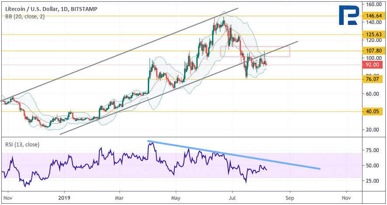Click the Sep label on time axis
The height and width of the screenshot is (205, 387).
tap(290, 198)
